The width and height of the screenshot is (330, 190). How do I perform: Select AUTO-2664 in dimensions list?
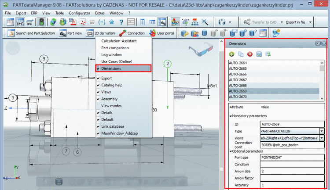(274, 63)
